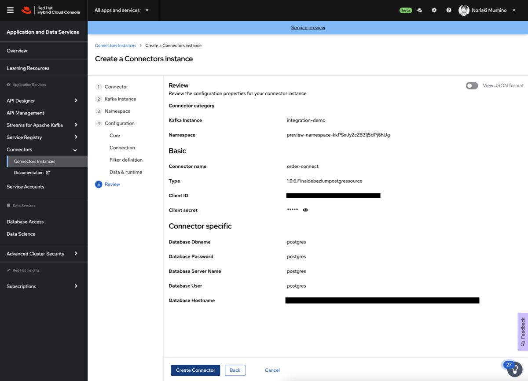Open the hamburger navigation menu
This screenshot has width=528, height=381.
[x=11, y=10]
